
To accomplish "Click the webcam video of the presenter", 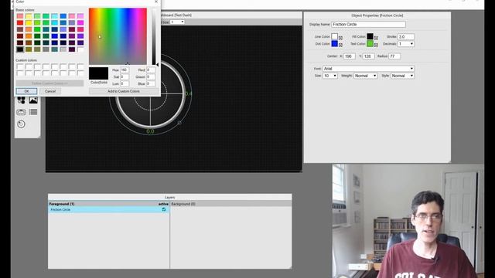I will coord(408,221).
